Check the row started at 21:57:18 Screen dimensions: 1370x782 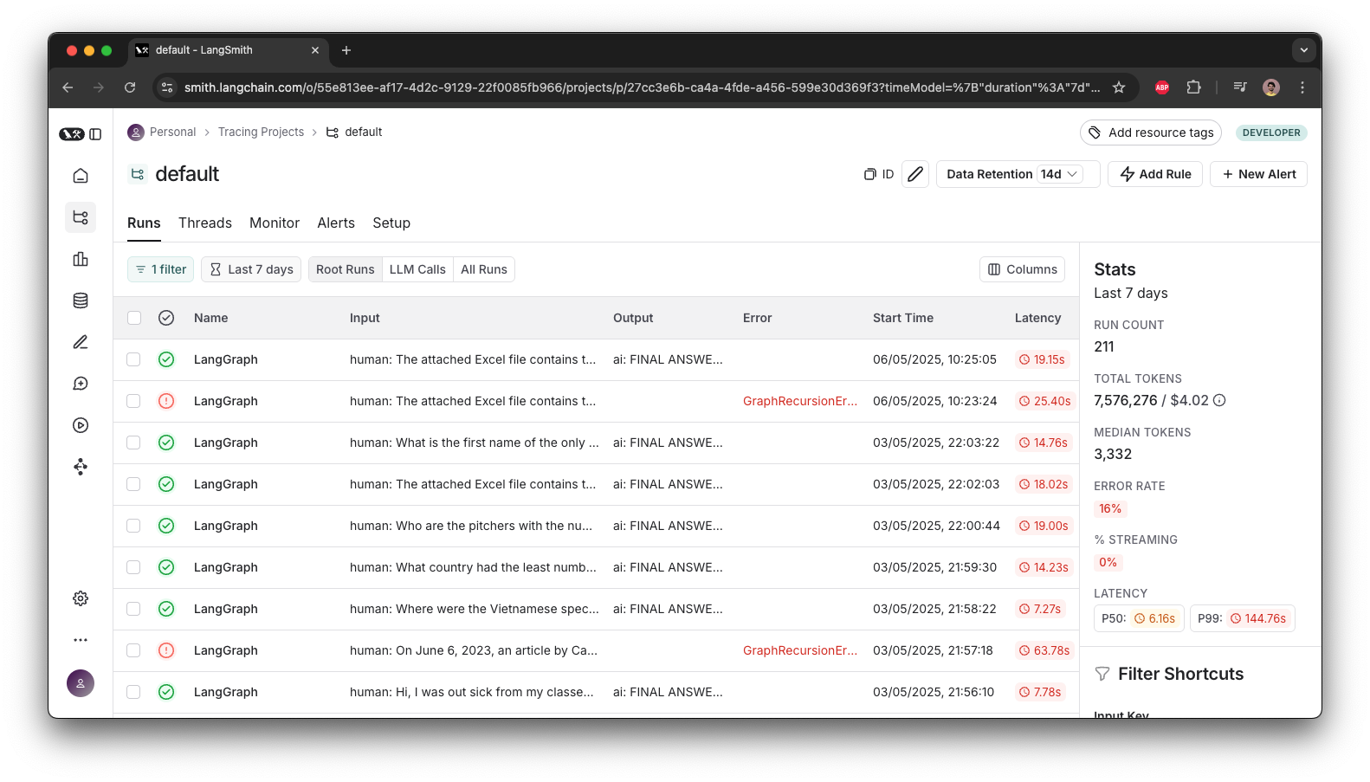click(133, 650)
